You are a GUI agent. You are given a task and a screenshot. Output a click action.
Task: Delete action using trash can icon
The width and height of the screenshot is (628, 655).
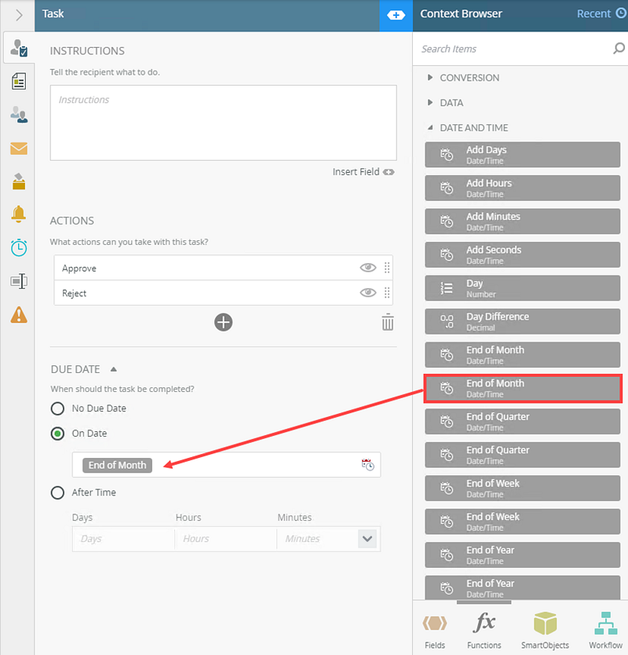point(387,322)
